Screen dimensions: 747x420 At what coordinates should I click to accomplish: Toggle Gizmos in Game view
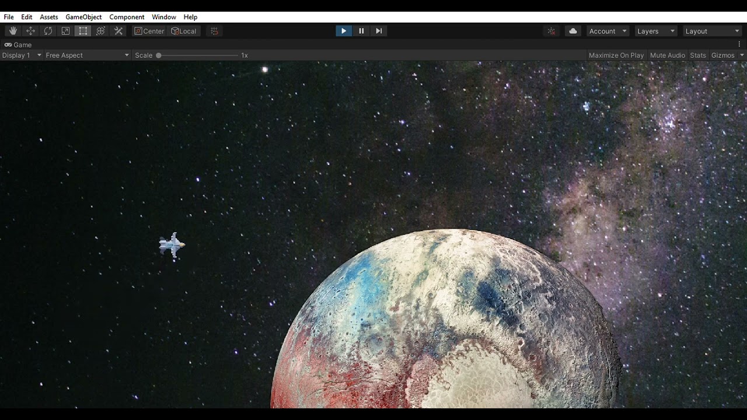[722, 55]
